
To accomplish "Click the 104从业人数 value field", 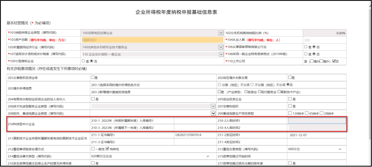I will pos(324,40).
